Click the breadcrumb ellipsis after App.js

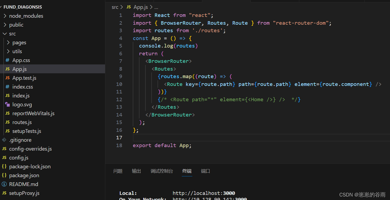pos(156,7)
